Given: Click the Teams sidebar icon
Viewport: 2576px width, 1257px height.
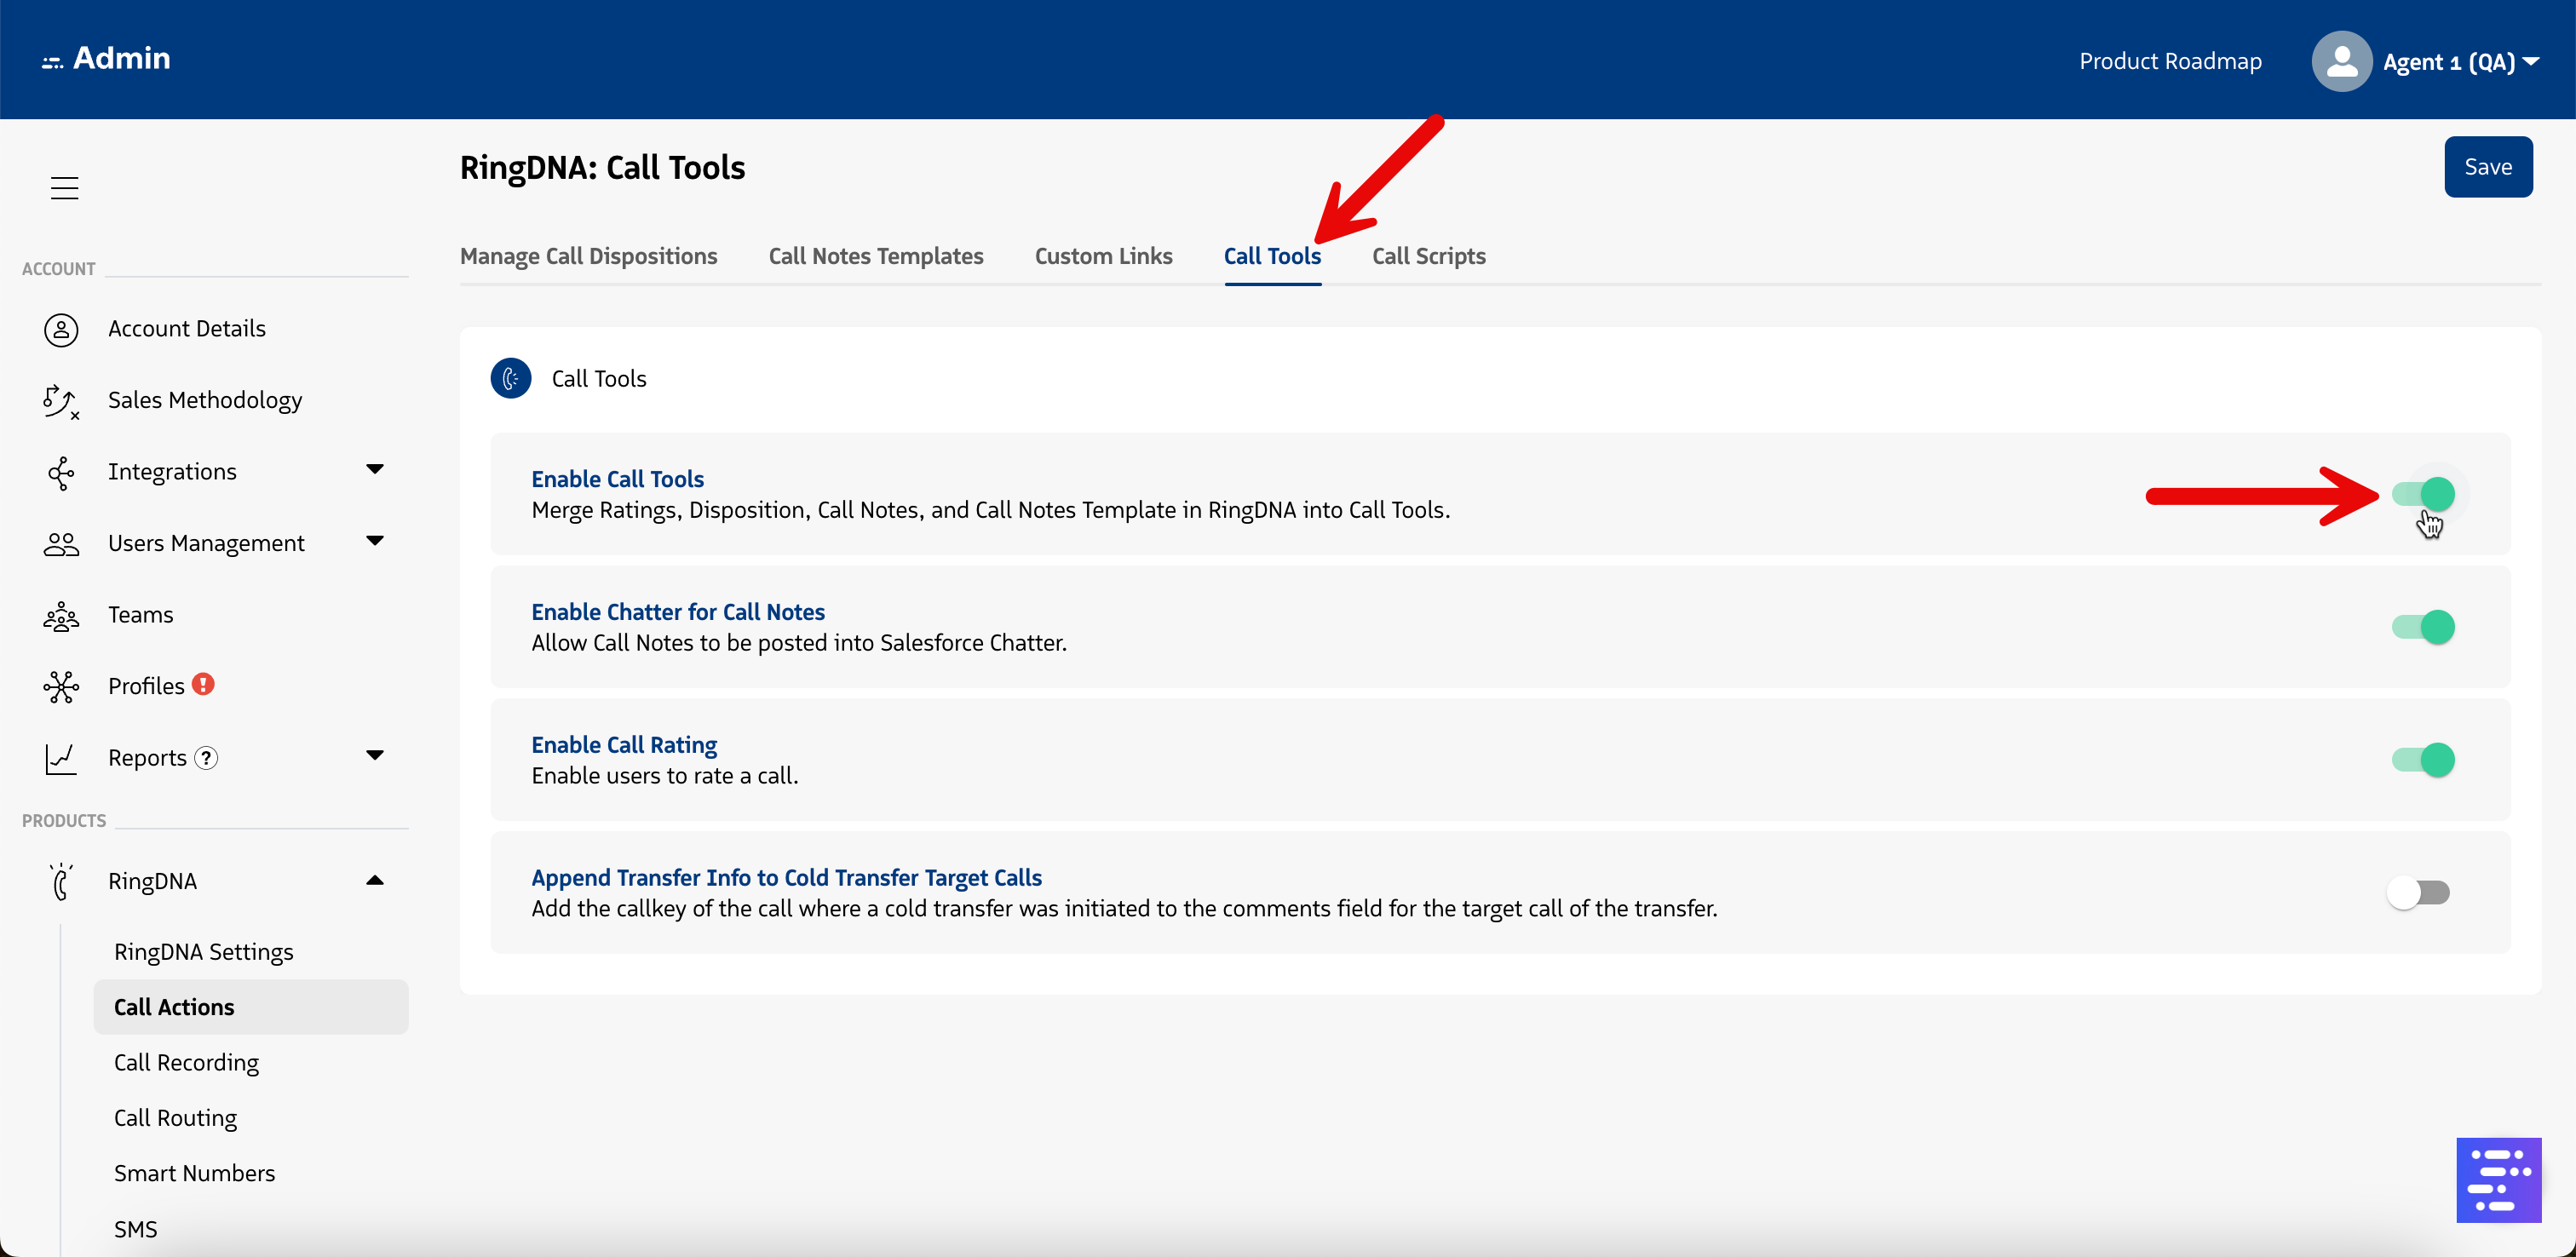Looking at the screenshot, I should pyautogui.click(x=61, y=616).
